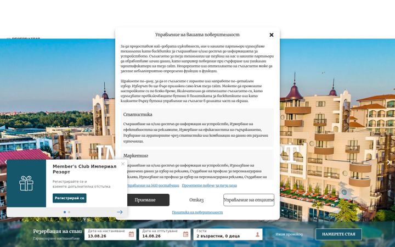Click the Member's Club Империал Резорт title
This screenshot has width=395, height=247.
click(84, 169)
